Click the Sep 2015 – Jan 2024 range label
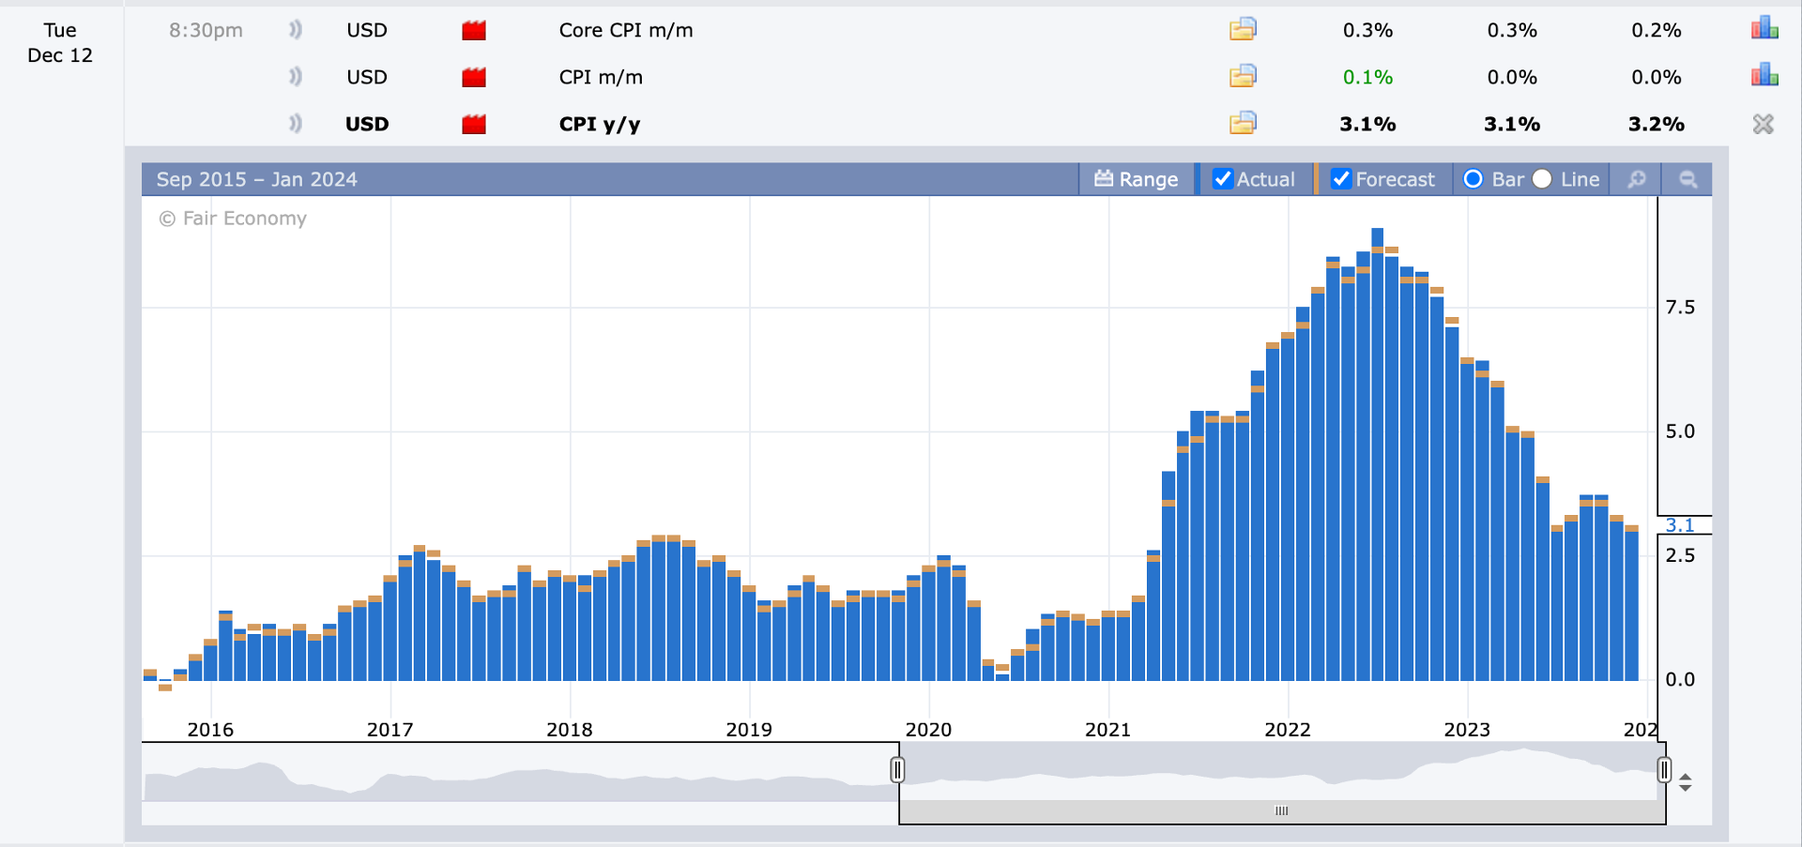The image size is (1802, 847). (256, 179)
